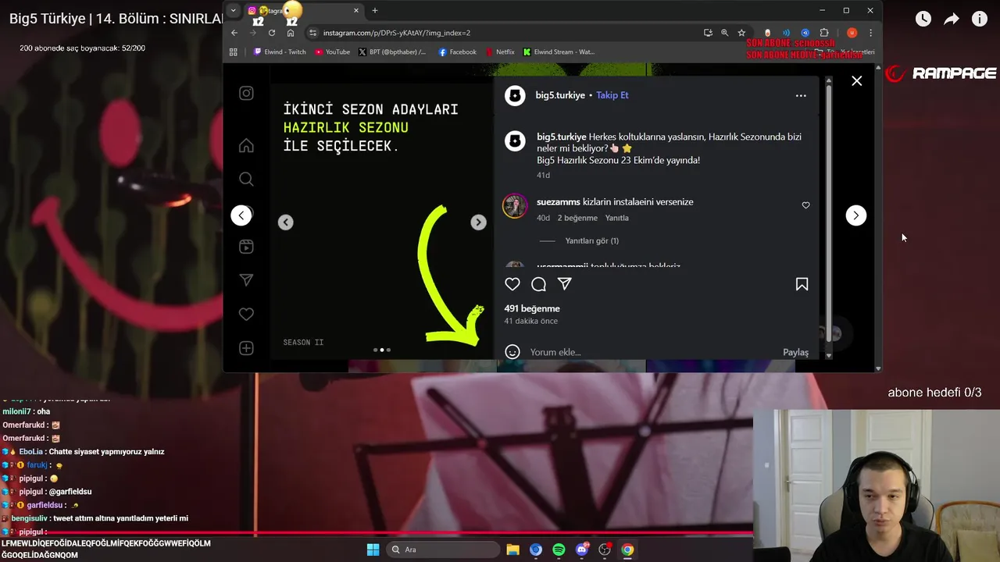The height and width of the screenshot is (562, 1000).
Task: Reply to suezamms with Yanıtla
Action: (617, 218)
